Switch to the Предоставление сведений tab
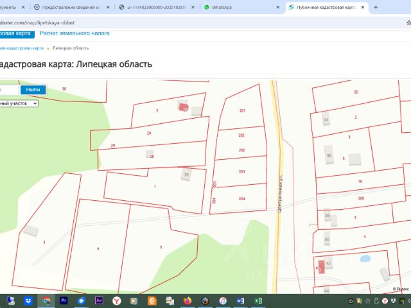Screen dimensions: 411x308 (x=71, y=7)
